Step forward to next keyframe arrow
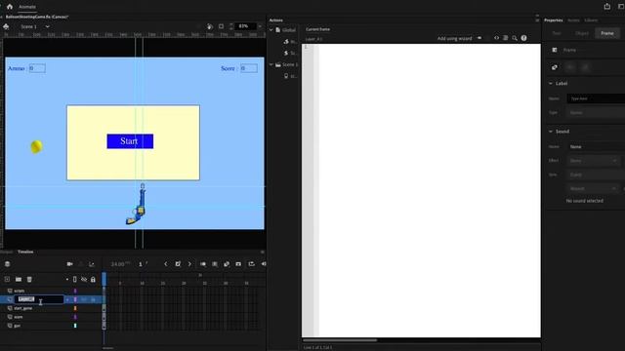This screenshot has width=625, height=351. click(x=189, y=264)
